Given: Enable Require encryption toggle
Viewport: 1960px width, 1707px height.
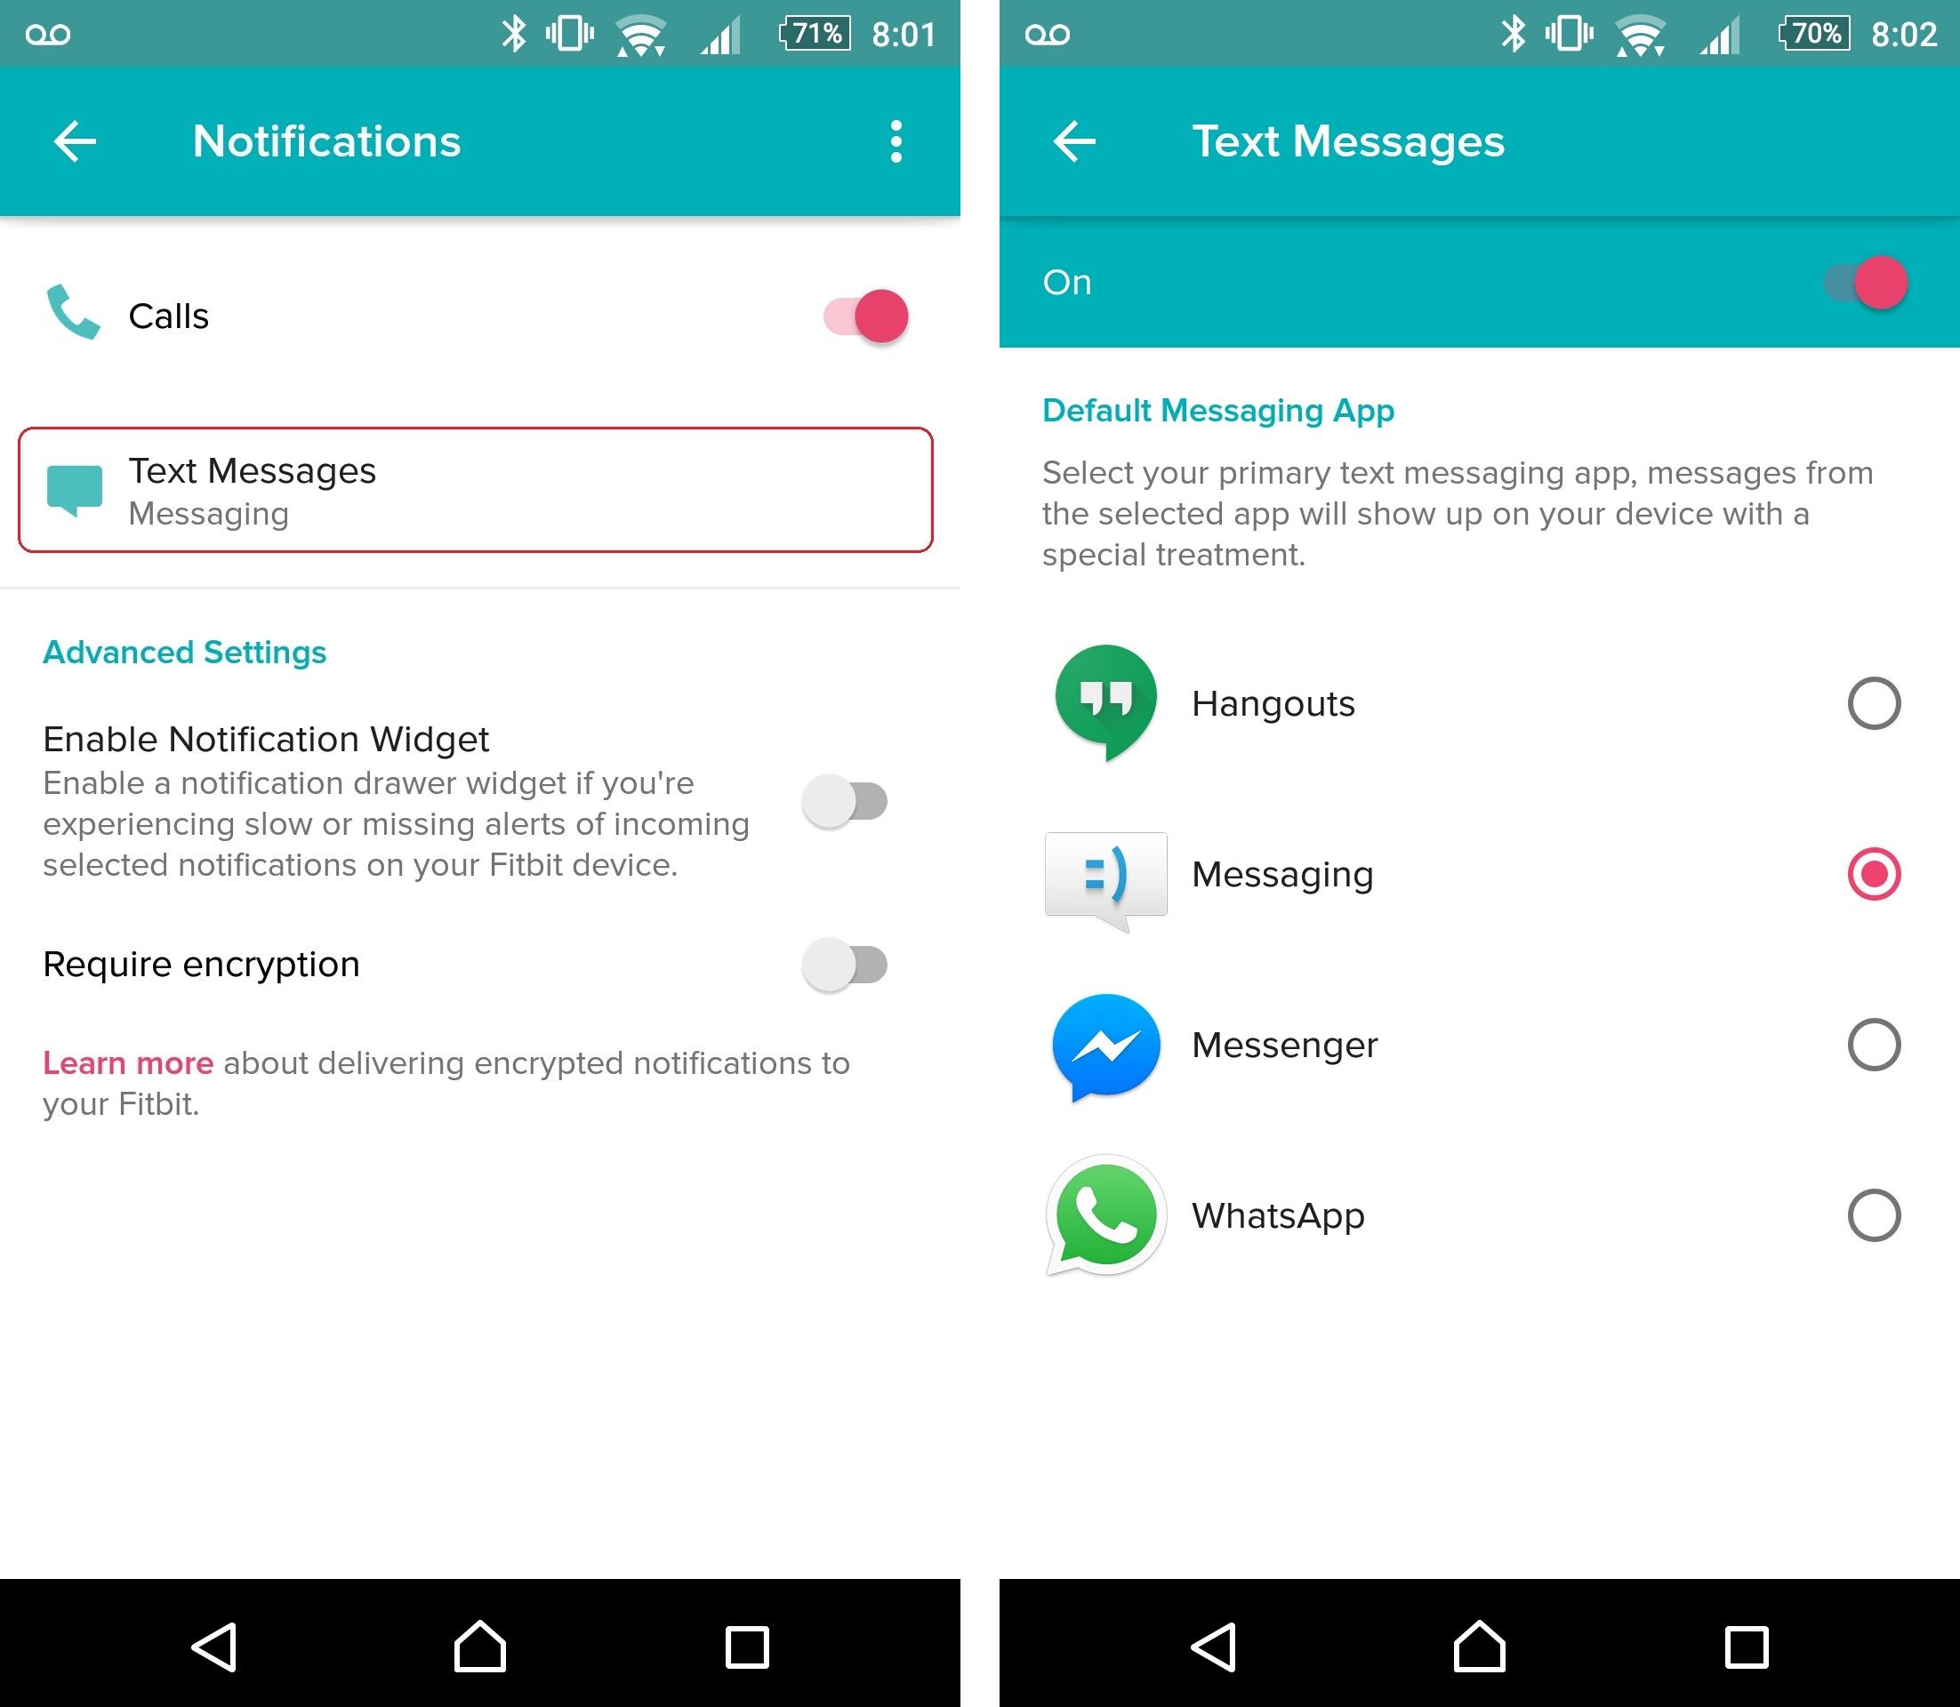Looking at the screenshot, I should pos(843,964).
